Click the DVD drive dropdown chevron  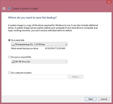(x=66, y=62)
